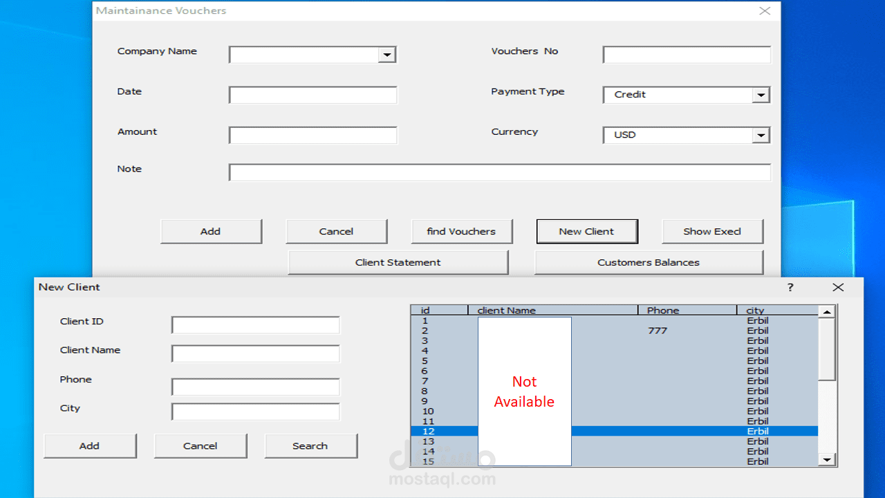Click the find Vouchers button
The image size is (885, 498).
tap(462, 232)
